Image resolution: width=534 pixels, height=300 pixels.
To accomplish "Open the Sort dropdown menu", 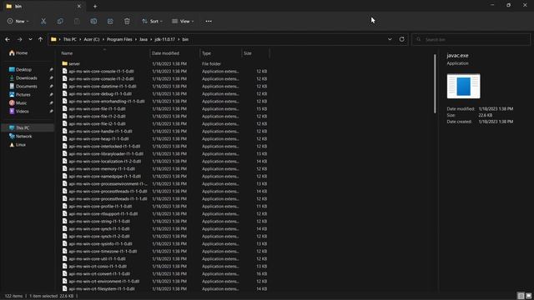I will pos(152,21).
